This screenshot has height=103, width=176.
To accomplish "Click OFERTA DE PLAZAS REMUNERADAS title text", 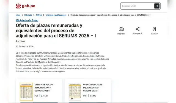I will [x=44, y=88].
